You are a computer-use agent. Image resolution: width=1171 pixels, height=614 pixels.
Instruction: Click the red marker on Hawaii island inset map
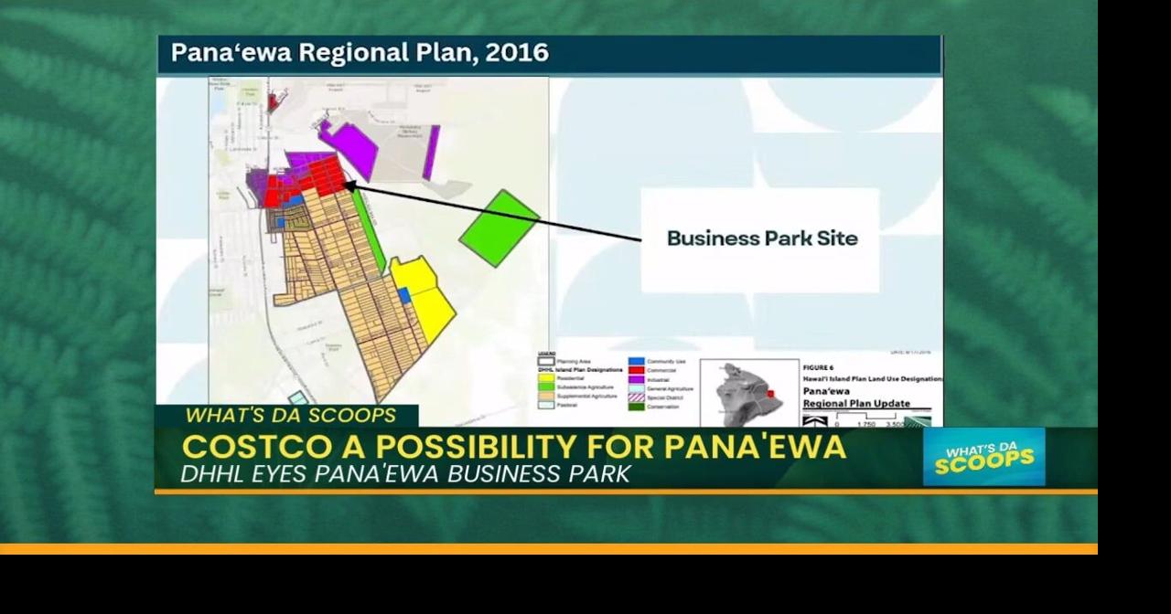(x=770, y=394)
